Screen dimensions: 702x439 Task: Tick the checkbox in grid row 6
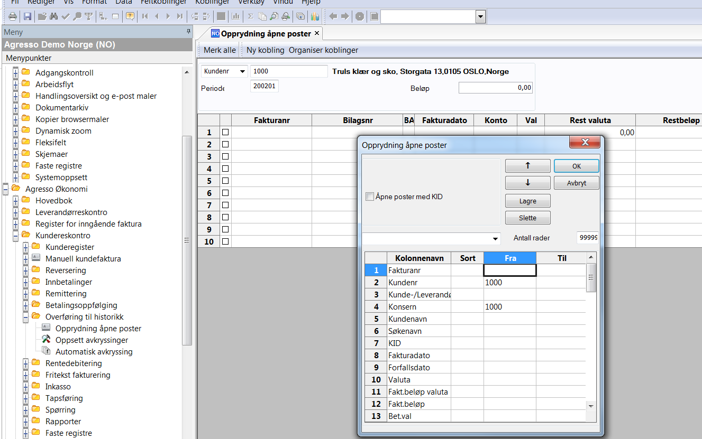(225, 193)
